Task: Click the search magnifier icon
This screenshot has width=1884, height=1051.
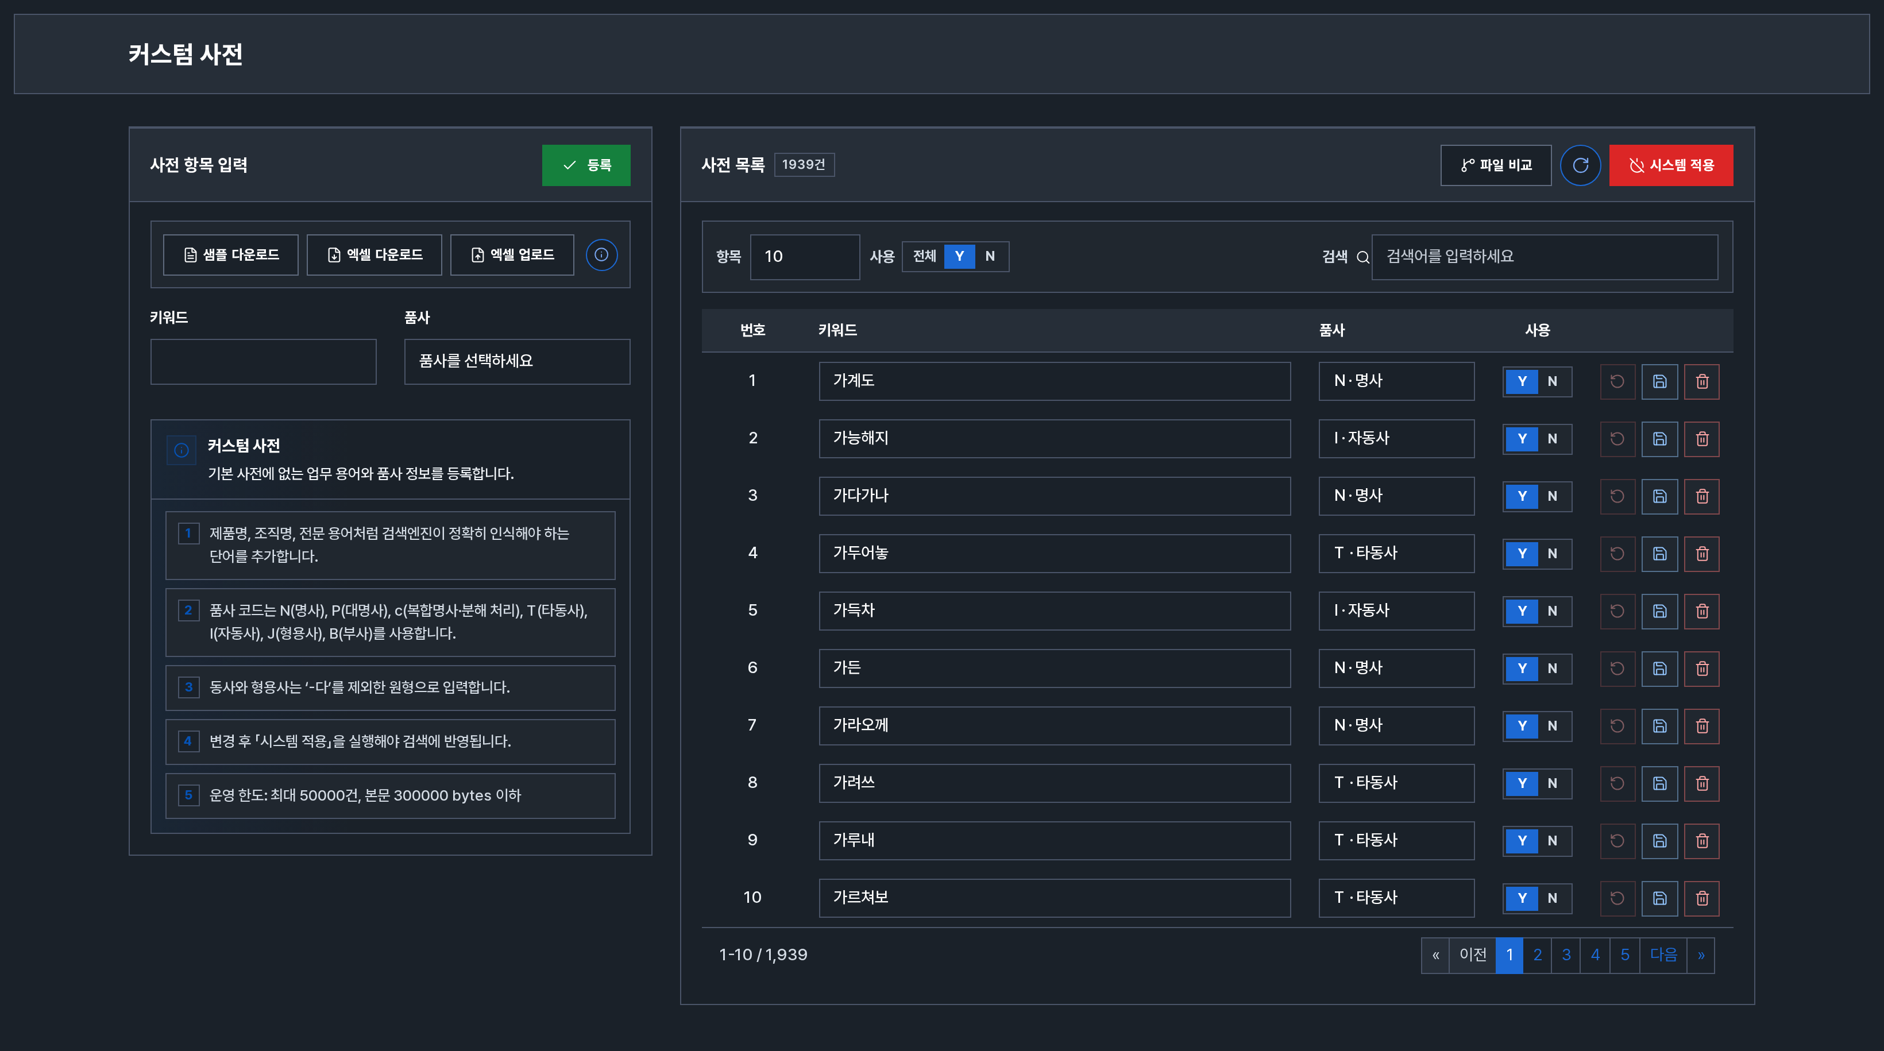Action: point(1362,257)
